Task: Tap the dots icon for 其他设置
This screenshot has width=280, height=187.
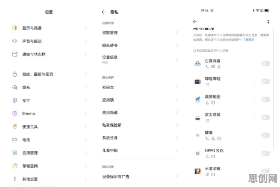Action: [x=15, y=179]
